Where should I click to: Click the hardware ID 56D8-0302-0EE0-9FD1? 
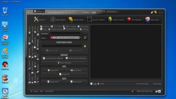tap(145, 91)
